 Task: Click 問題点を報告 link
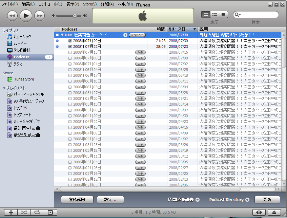tap(184, 200)
